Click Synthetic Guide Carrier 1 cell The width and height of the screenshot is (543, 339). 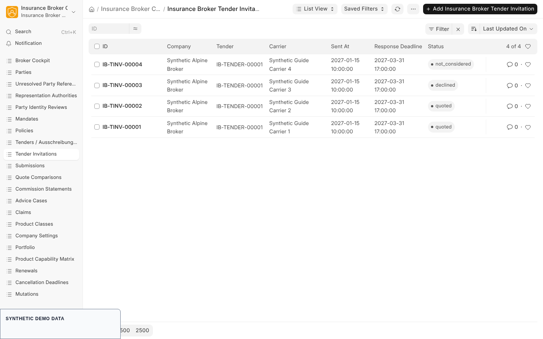289,127
